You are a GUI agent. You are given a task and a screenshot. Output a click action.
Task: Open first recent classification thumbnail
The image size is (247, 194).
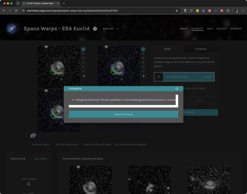91,180
